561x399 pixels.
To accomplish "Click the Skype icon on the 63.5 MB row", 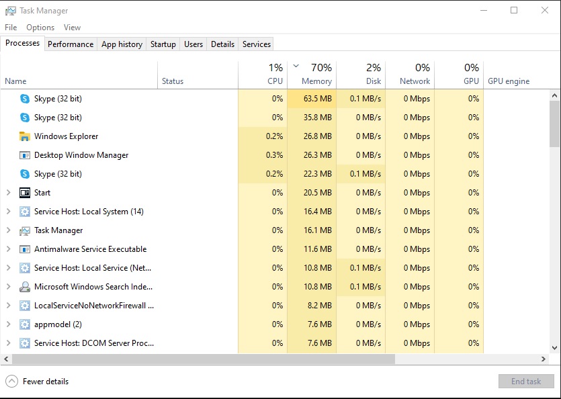I will [25, 99].
